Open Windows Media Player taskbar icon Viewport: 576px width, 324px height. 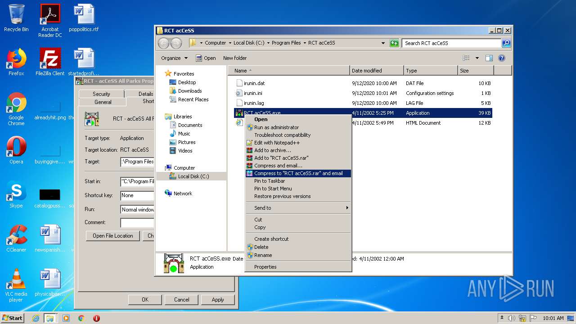click(66, 318)
